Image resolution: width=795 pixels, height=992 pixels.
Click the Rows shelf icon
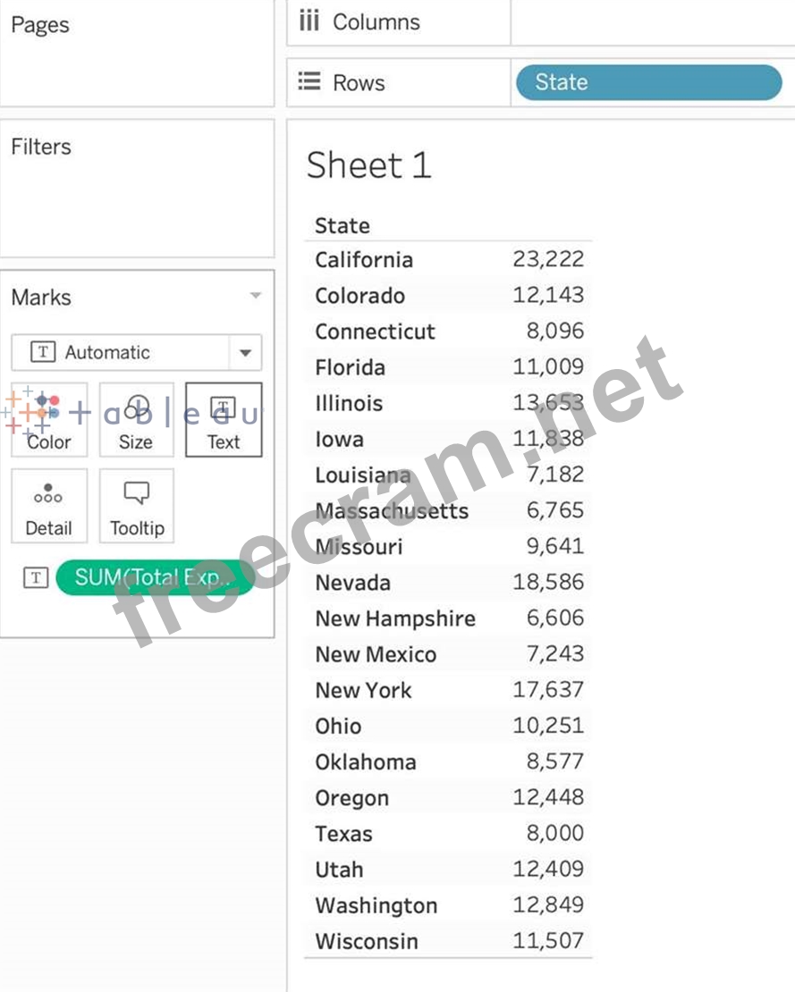309,82
